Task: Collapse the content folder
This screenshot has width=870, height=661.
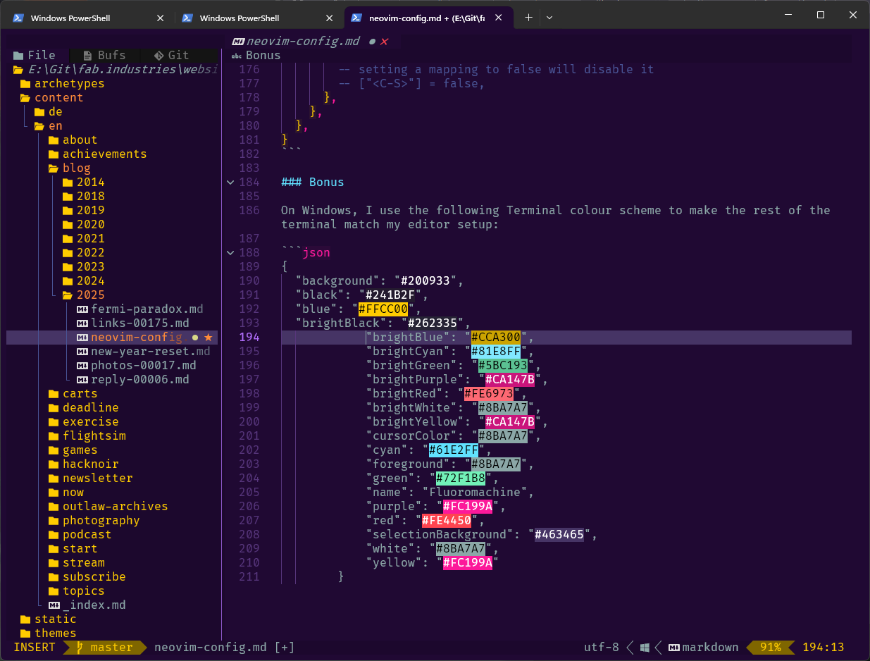Action: click(51, 97)
